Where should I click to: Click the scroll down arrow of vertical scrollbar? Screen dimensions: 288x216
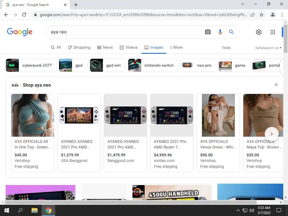pos(285,197)
